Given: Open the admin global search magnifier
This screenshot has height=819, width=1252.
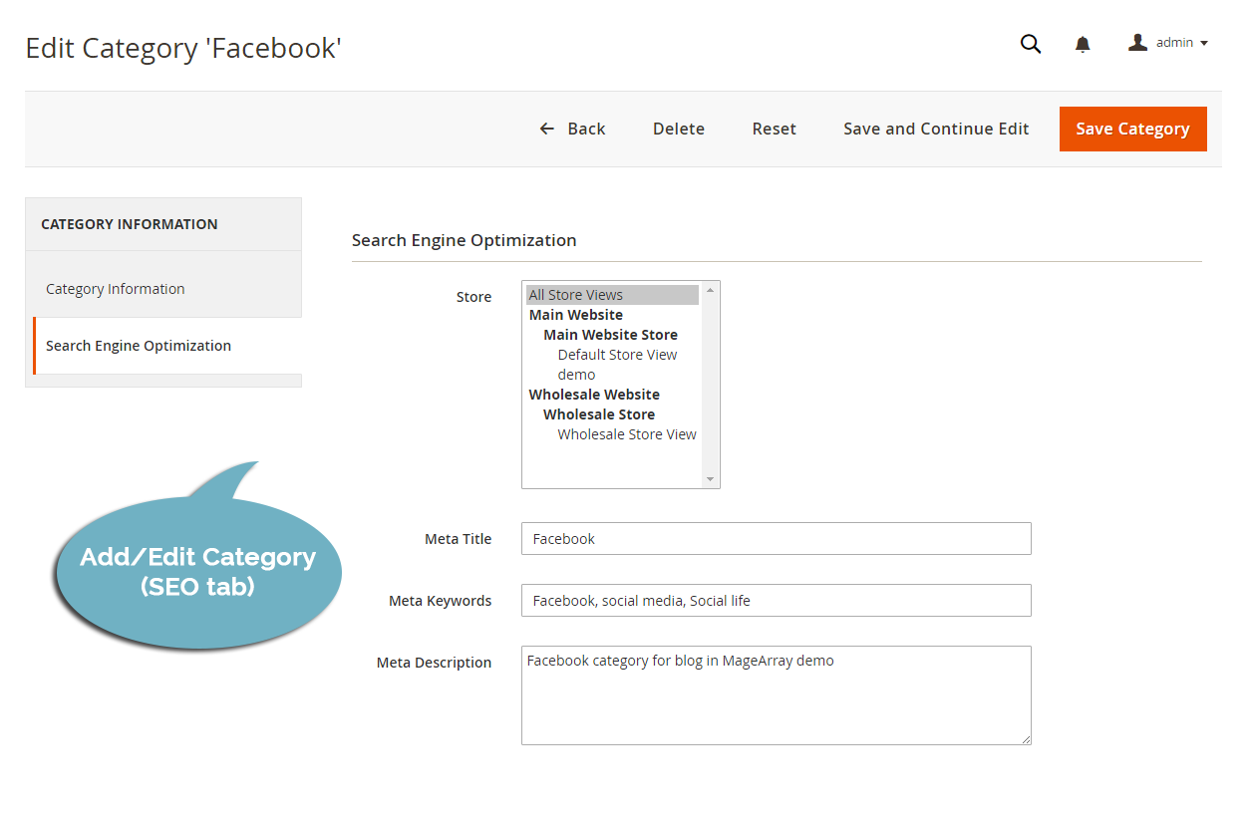Looking at the screenshot, I should pyautogui.click(x=1031, y=44).
